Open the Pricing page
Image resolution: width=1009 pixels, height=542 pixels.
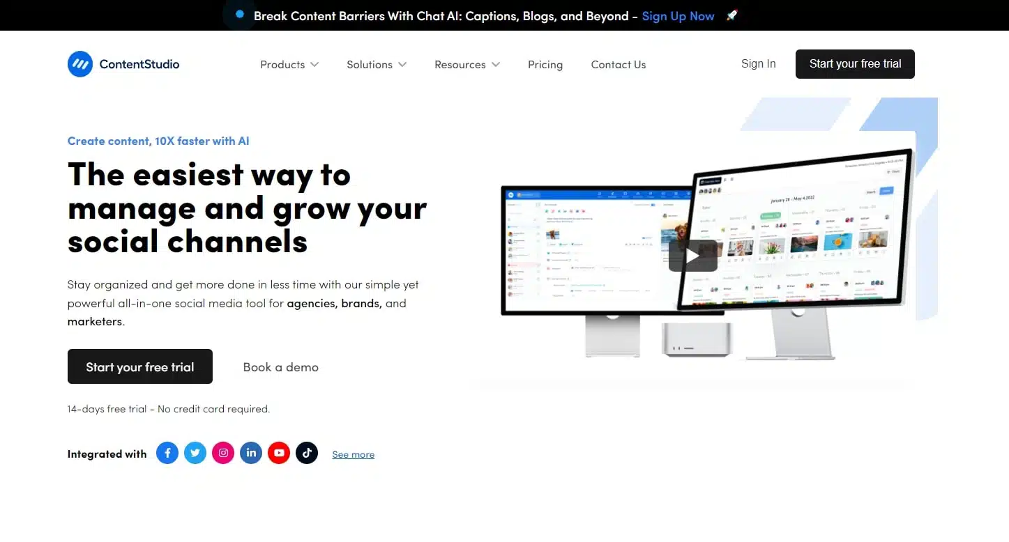[x=545, y=64]
